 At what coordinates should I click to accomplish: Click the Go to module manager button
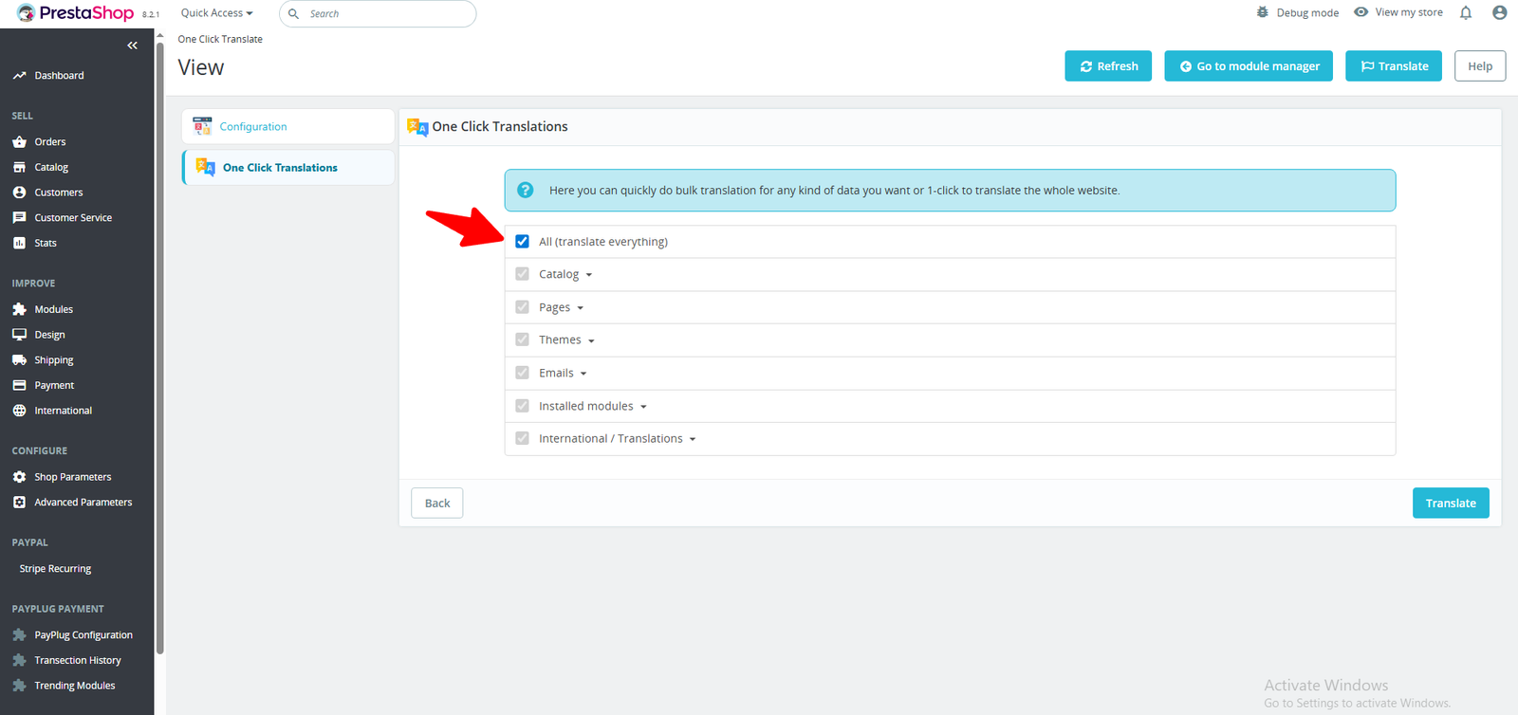click(x=1248, y=66)
